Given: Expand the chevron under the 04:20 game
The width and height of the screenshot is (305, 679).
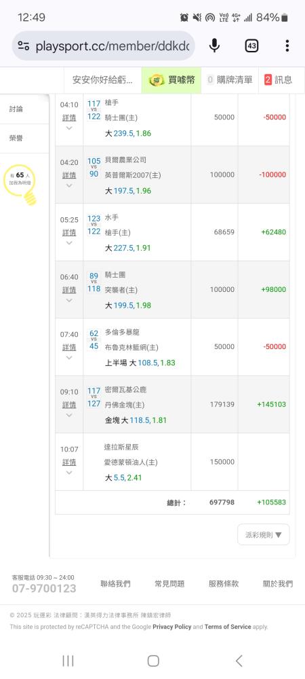Looking at the screenshot, I should click(x=69, y=186).
